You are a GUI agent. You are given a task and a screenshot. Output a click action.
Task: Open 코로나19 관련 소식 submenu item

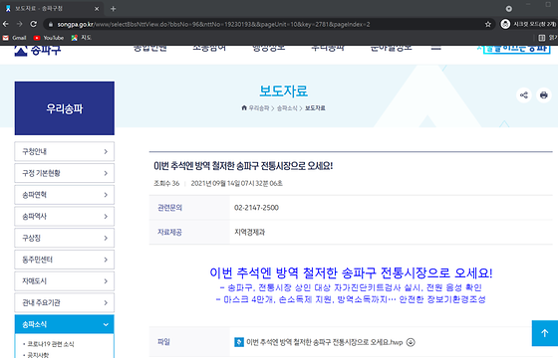[x=51, y=344]
